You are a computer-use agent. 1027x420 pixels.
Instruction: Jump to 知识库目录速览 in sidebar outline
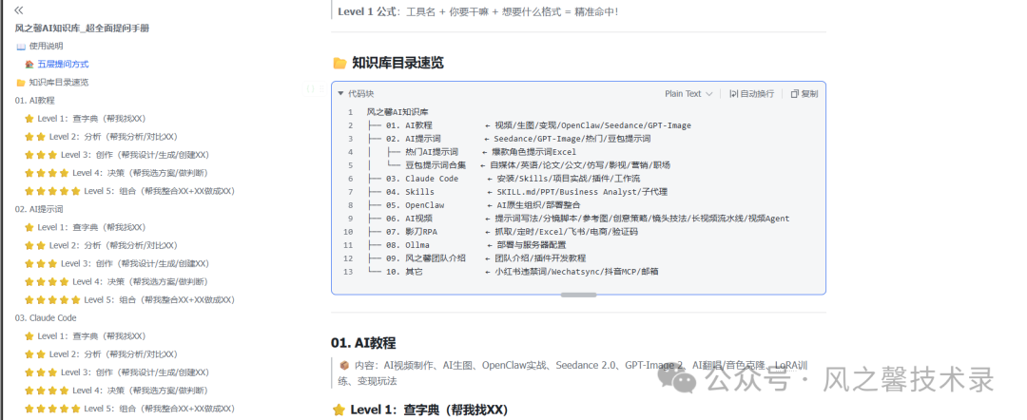click(58, 83)
